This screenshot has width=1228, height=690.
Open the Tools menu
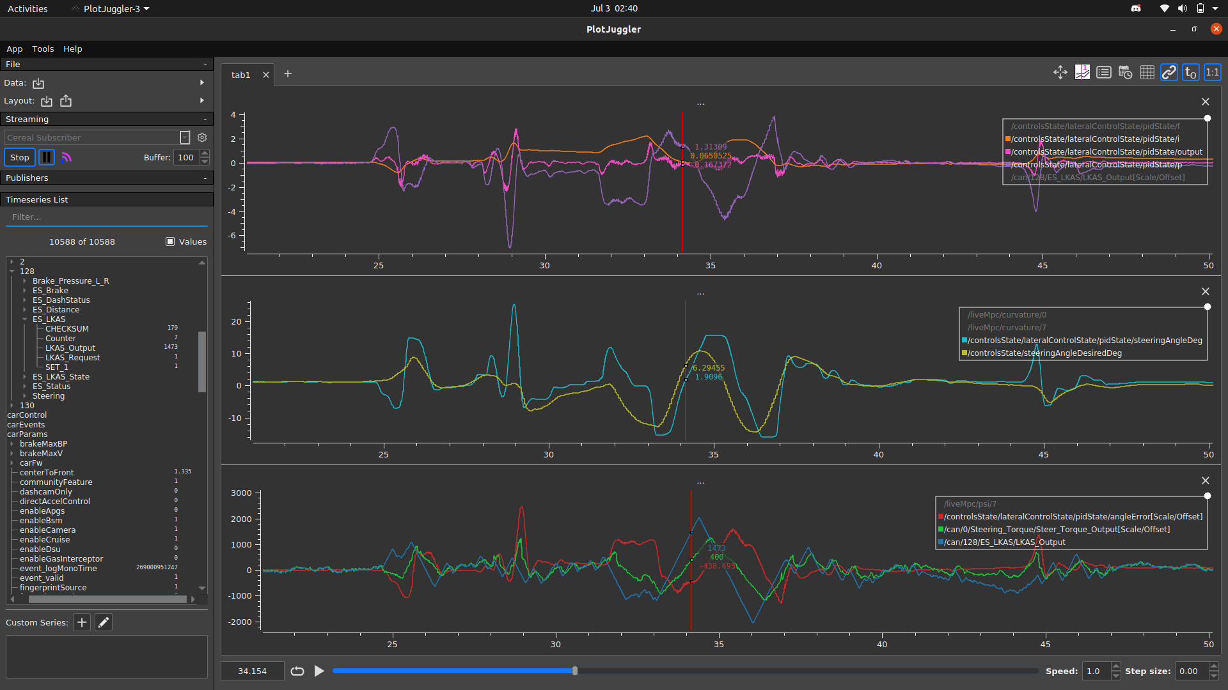pyautogui.click(x=43, y=49)
